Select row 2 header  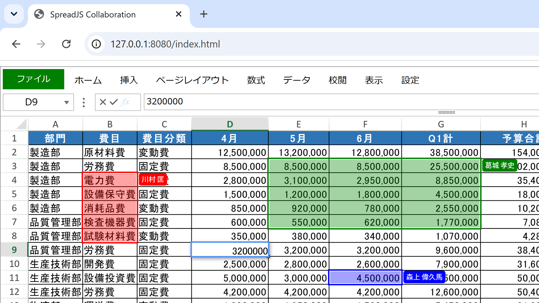click(14, 152)
